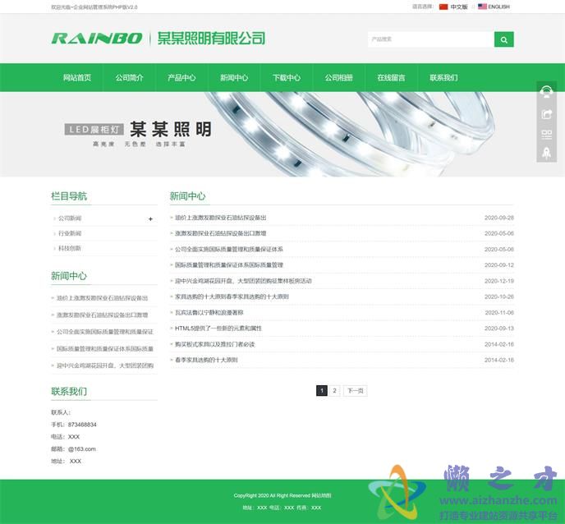
Task: Click the US flag icon
Action: (482, 7)
